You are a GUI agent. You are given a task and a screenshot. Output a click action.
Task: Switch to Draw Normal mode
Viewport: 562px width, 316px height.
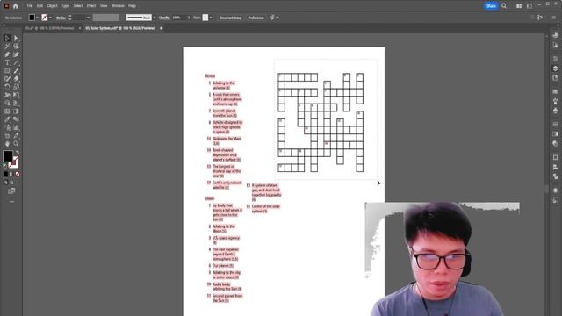pyautogui.click(x=5, y=183)
